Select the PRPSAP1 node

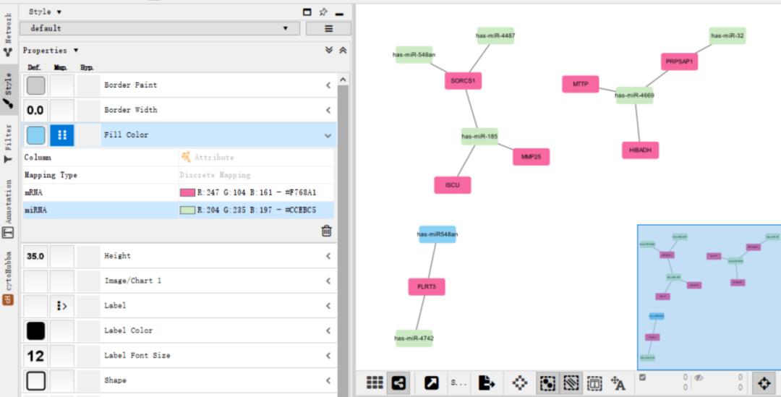tap(679, 61)
